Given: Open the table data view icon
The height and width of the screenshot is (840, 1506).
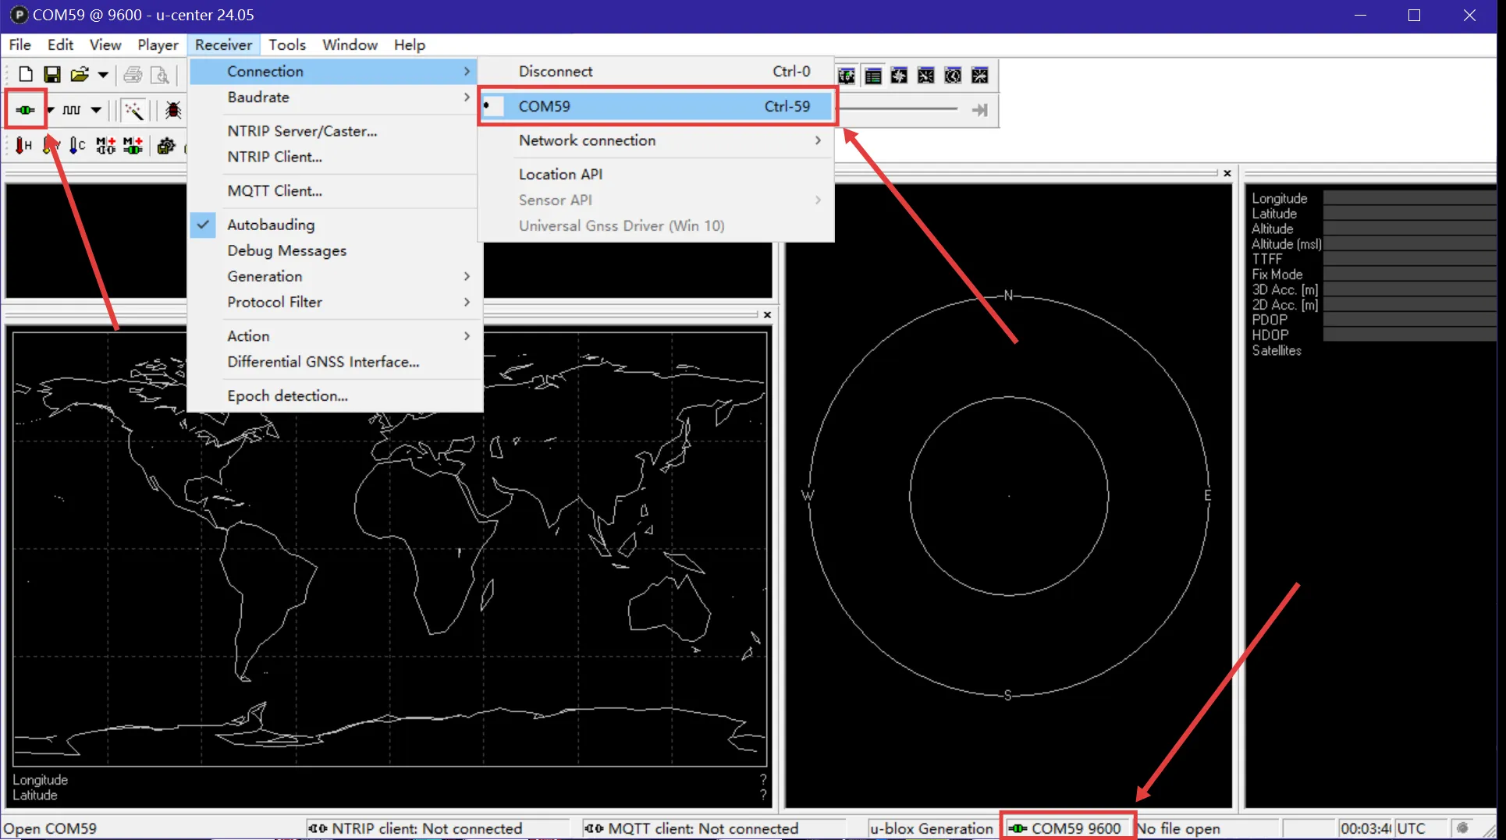Looking at the screenshot, I should (x=873, y=76).
